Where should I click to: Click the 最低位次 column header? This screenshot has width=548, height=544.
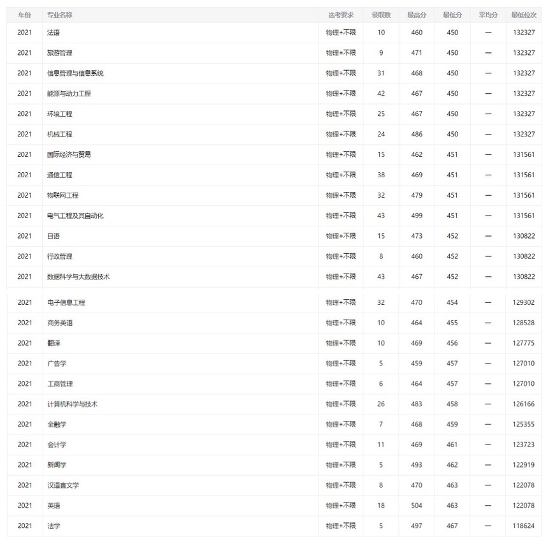click(524, 15)
